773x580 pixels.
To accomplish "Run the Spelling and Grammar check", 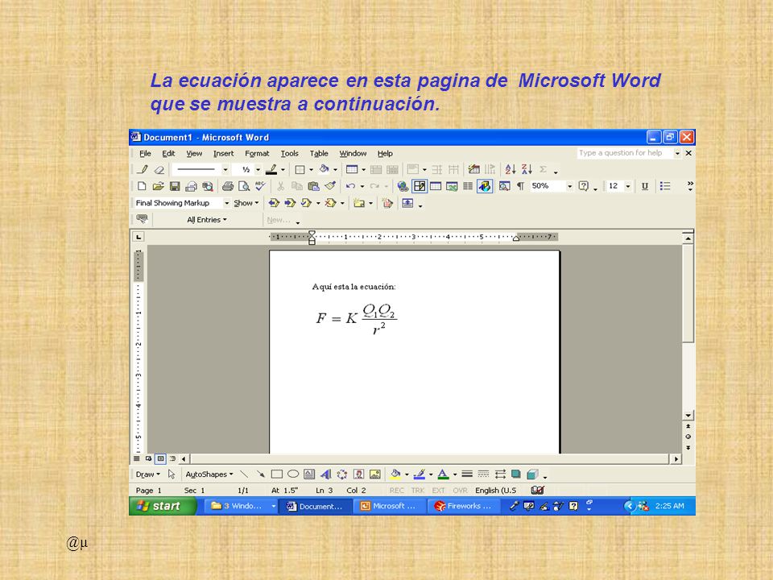I will (260, 186).
